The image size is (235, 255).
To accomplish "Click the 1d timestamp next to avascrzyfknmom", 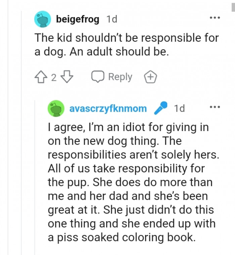I will 179,109.
